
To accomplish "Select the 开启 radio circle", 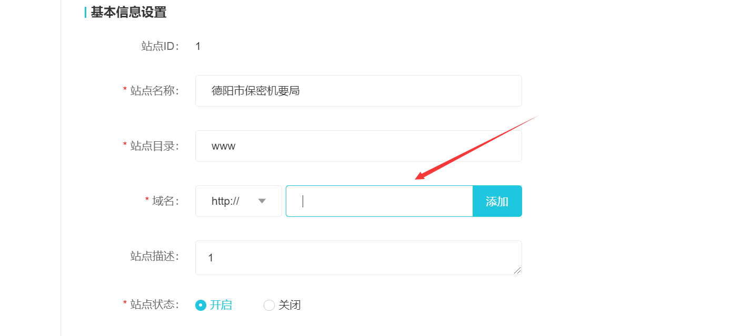I will pyautogui.click(x=201, y=305).
